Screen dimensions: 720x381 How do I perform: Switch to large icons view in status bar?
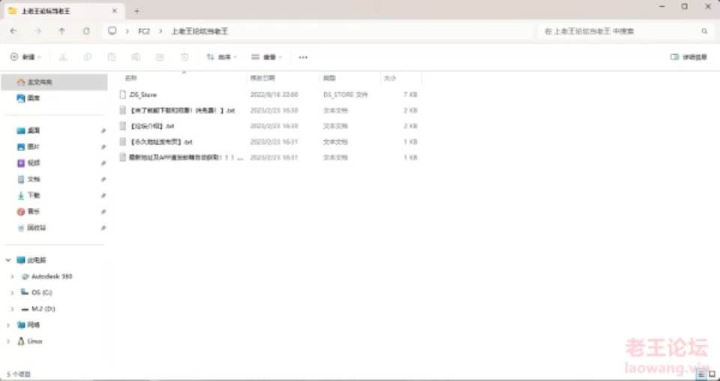coord(710,373)
